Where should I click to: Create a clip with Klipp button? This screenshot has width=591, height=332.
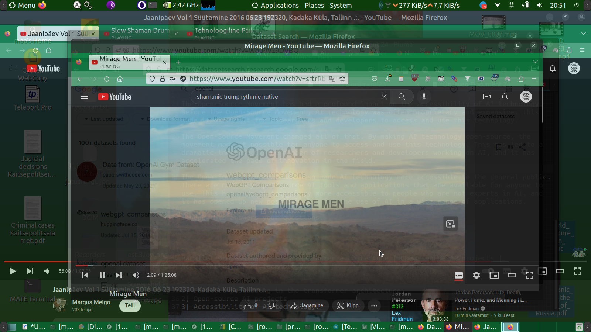pos(348,305)
